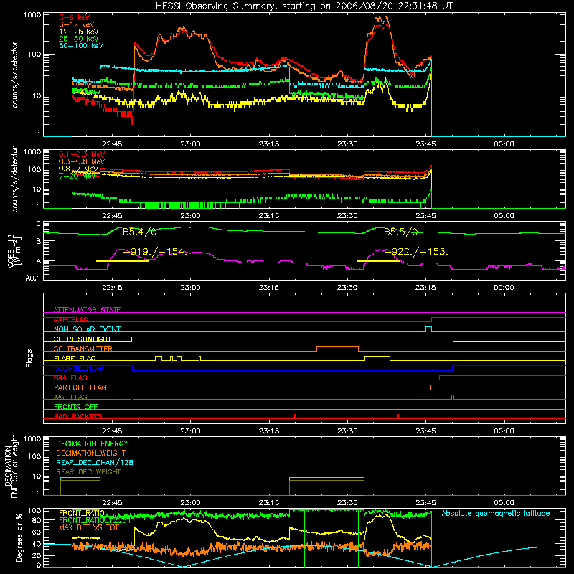Click the Degrees or % axis label
The height and width of the screenshot is (574, 574).
(19, 537)
